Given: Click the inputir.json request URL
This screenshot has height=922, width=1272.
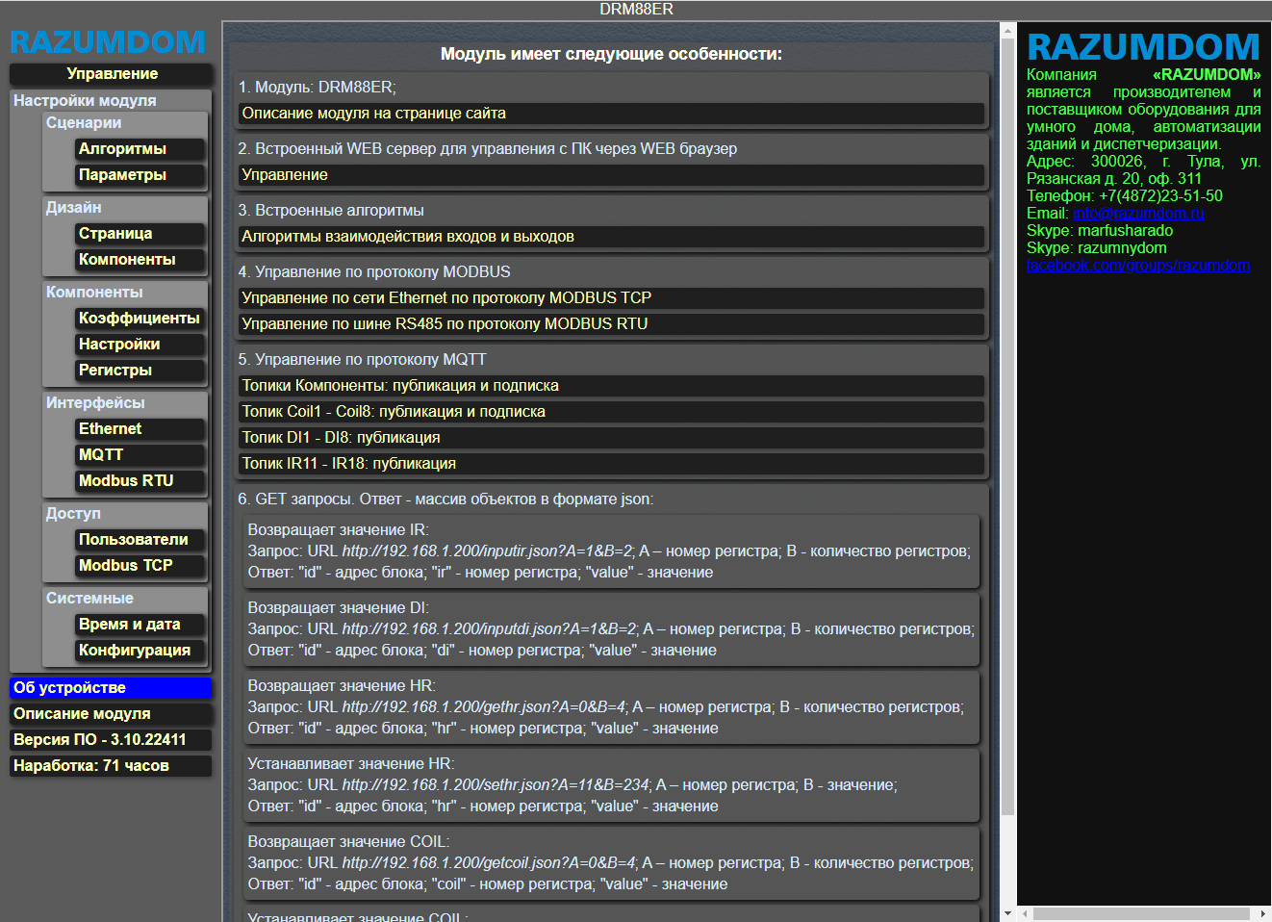Looking at the screenshot, I should tap(488, 551).
